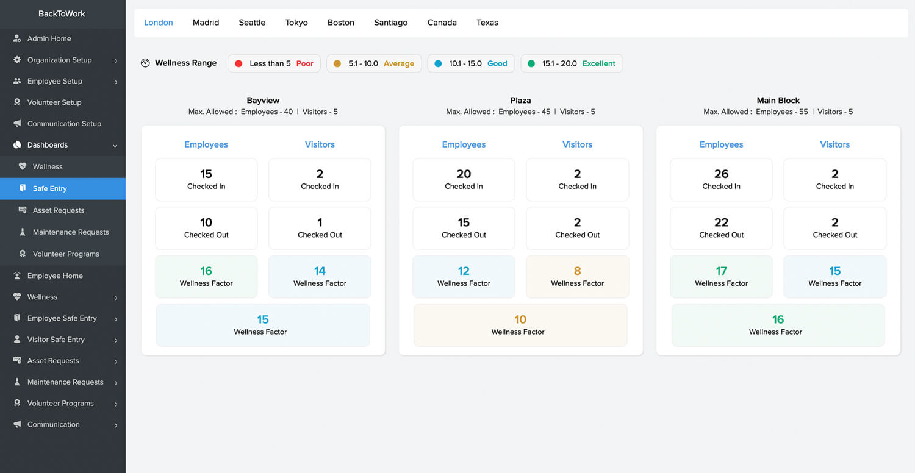Expand the Employee Setup submenu arrow
This screenshot has height=473, width=915.
tap(115, 82)
